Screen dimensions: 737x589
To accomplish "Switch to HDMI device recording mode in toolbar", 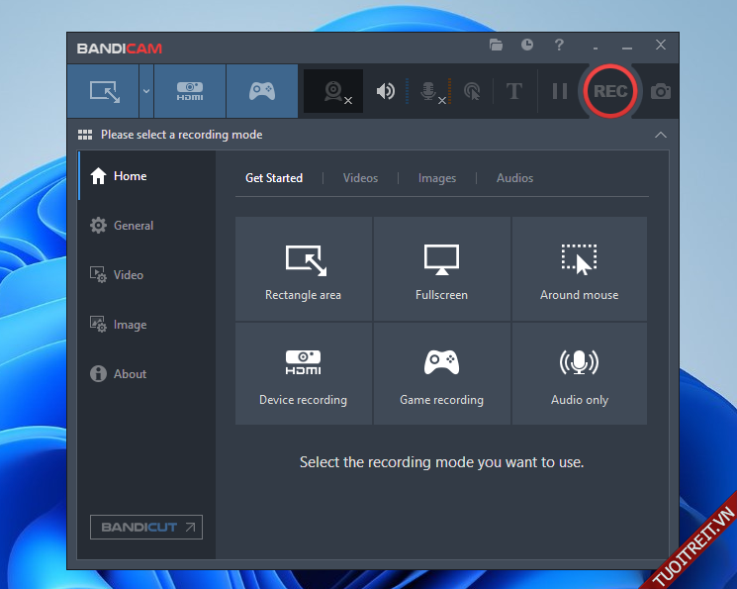I will [190, 91].
